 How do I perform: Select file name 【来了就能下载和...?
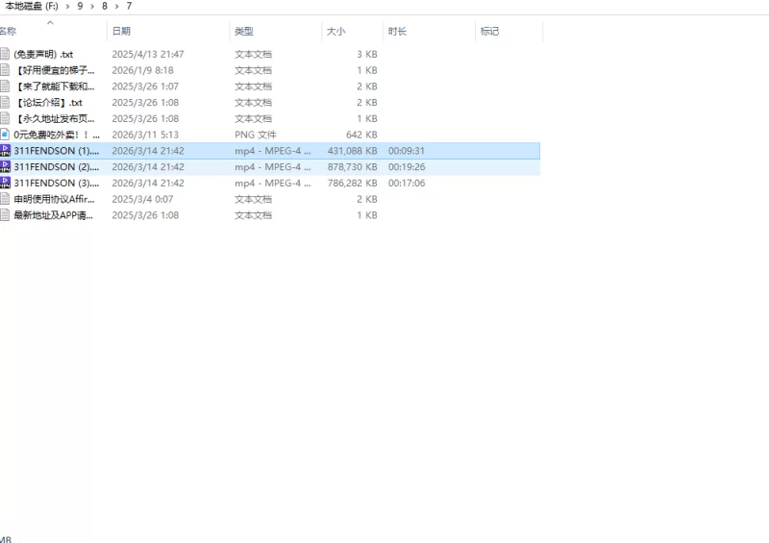tap(54, 86)
